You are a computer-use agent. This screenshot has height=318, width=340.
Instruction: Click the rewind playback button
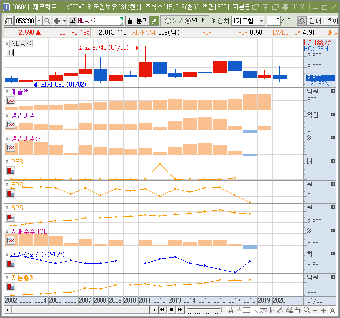point(162,310)
